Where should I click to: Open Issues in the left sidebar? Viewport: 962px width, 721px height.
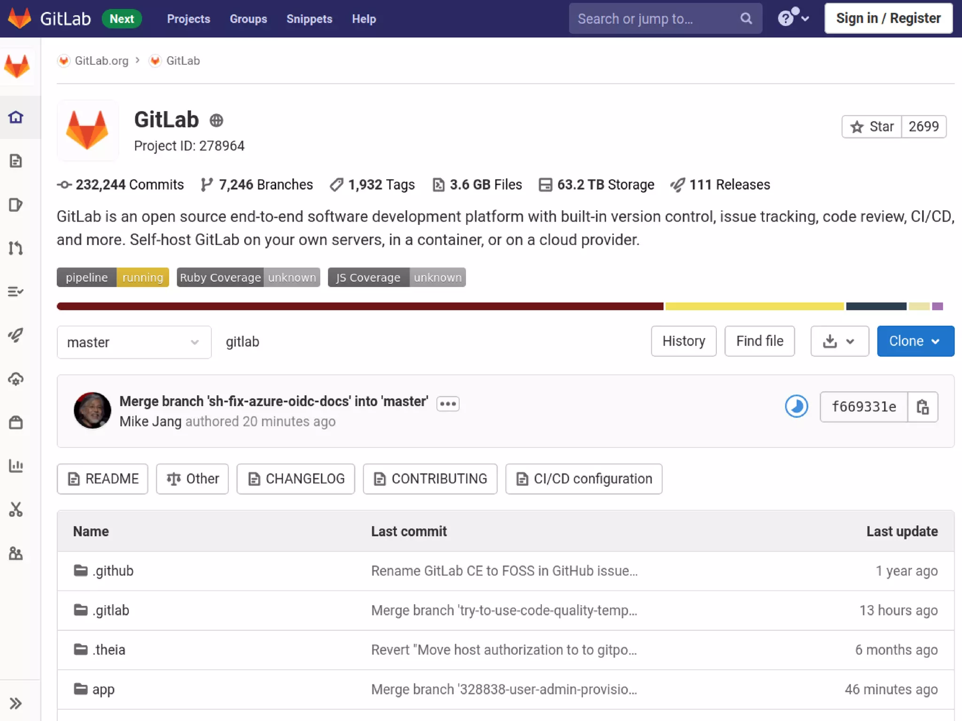point(16,205)
